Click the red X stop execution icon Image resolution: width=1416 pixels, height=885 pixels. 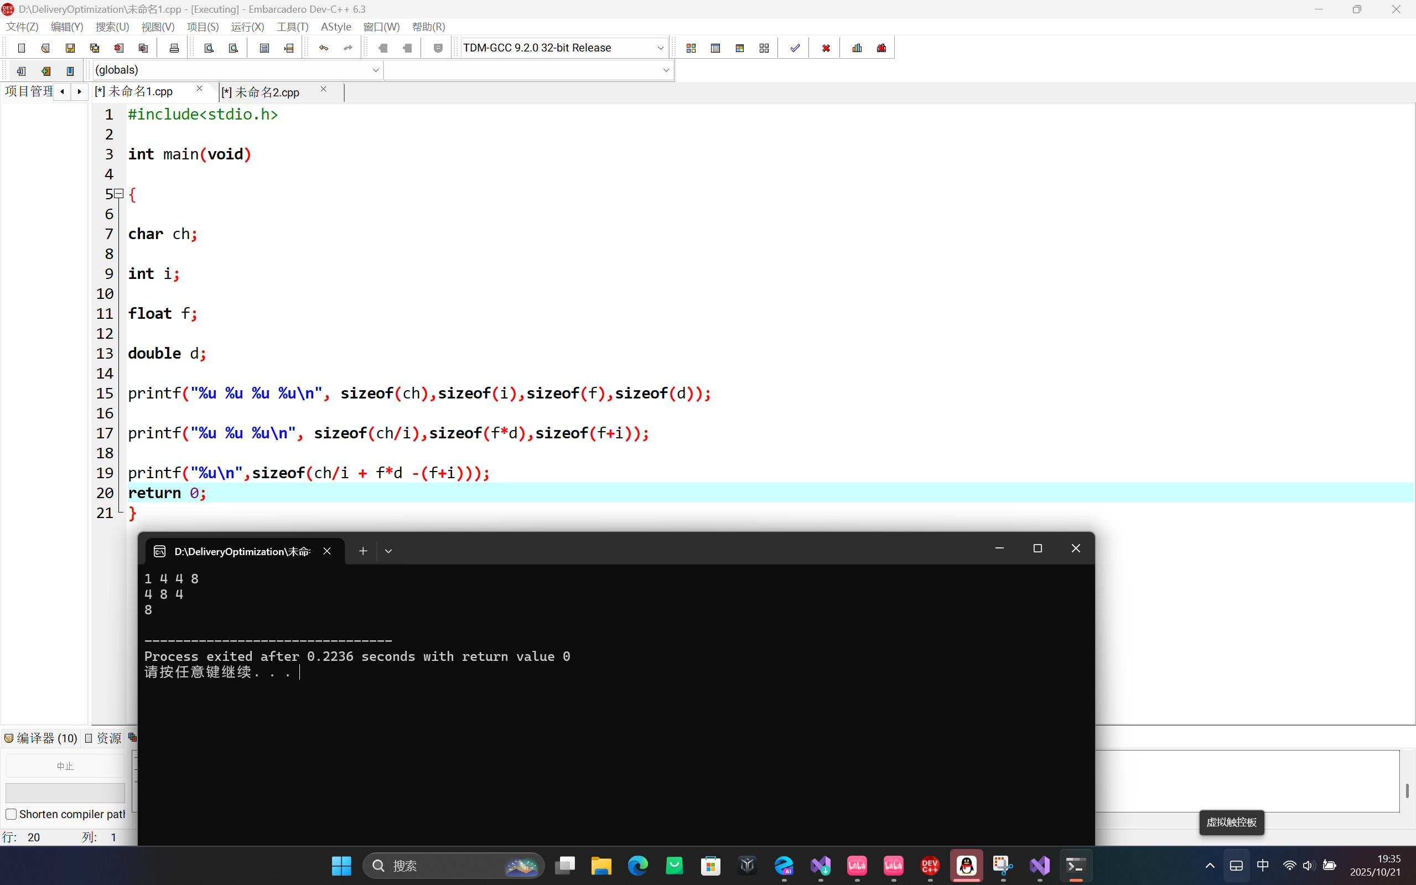[x=826, y=48]
